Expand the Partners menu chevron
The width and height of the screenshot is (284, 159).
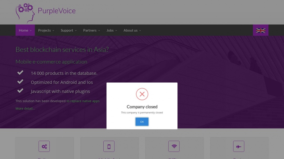(x=100, y=30)
